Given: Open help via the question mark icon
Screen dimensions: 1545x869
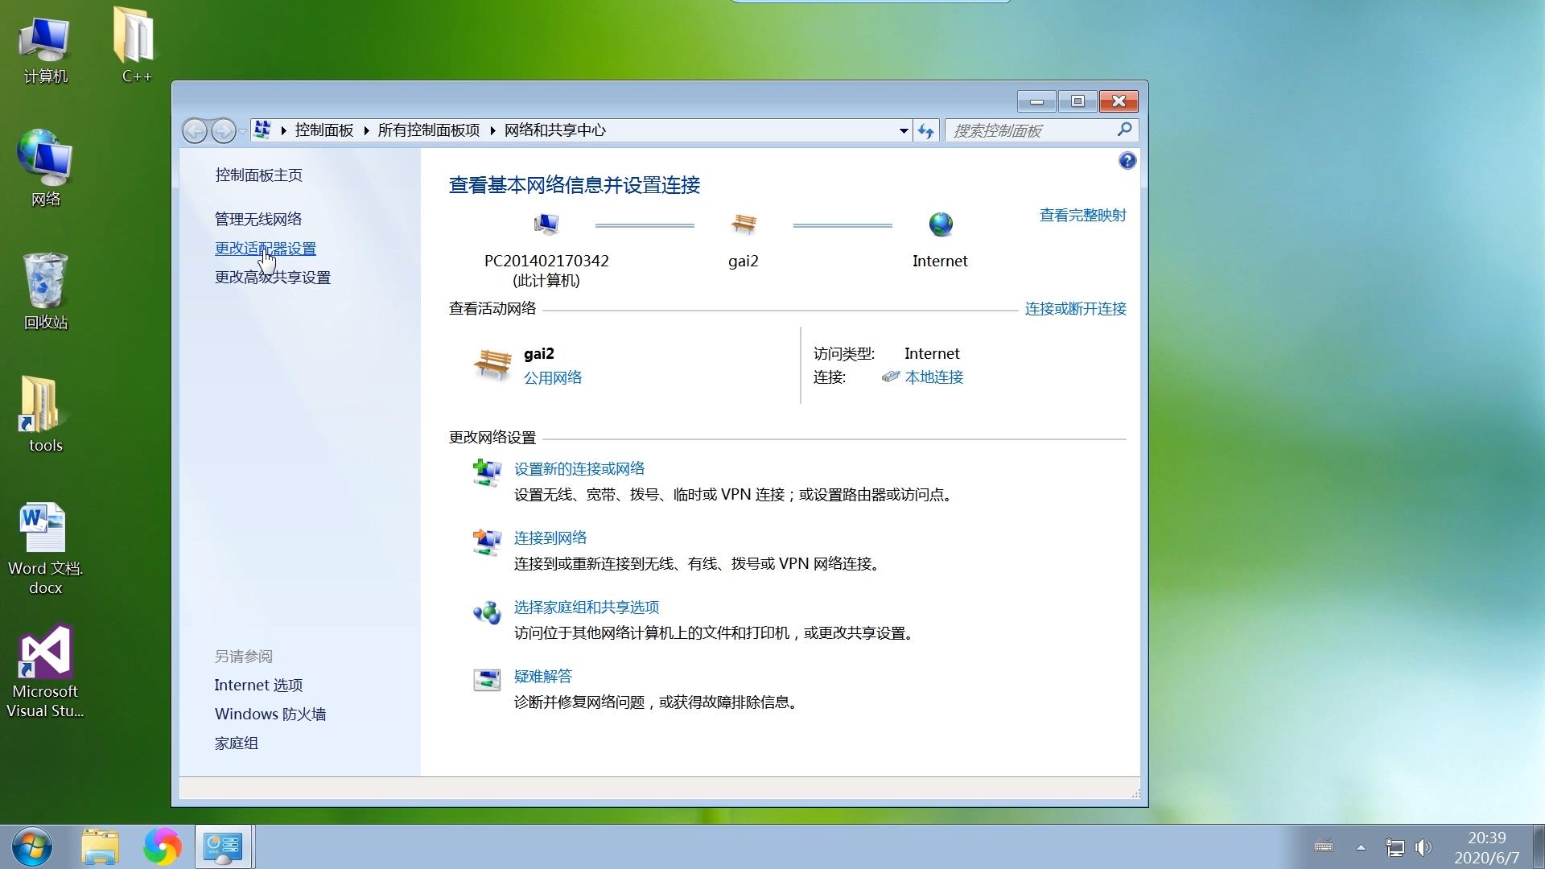Looking at the screenshot, I should click(x=1127, y=161).
